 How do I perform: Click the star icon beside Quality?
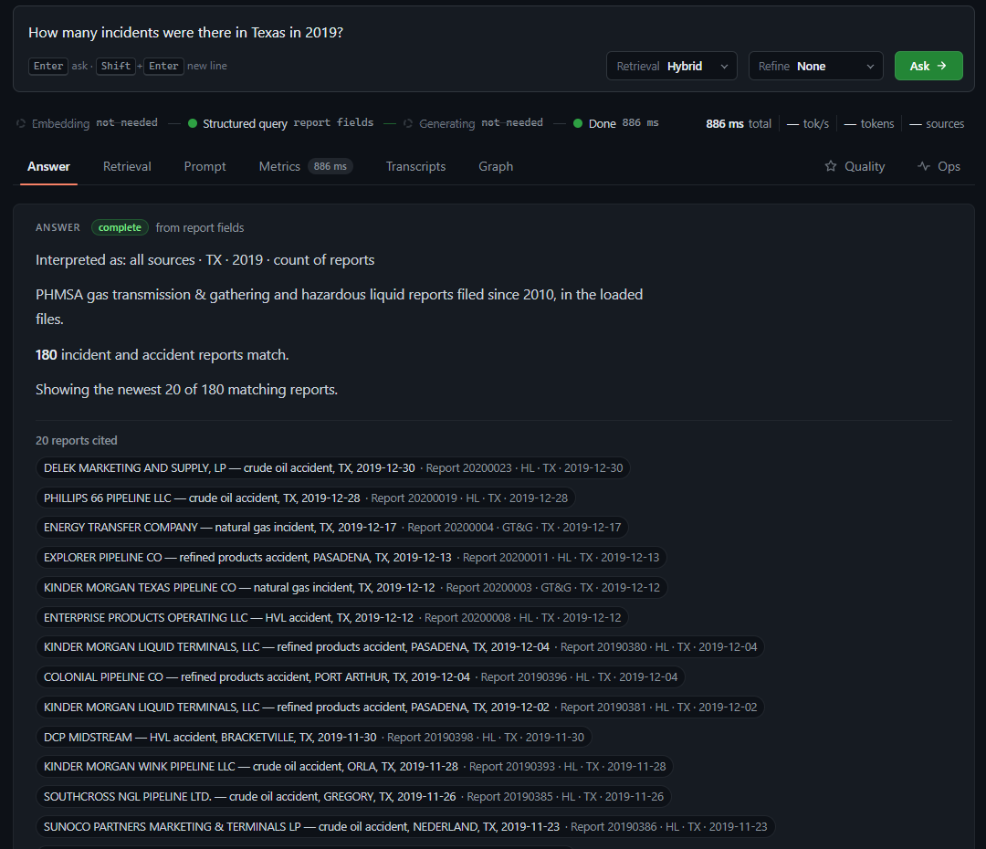click(831, 166)
